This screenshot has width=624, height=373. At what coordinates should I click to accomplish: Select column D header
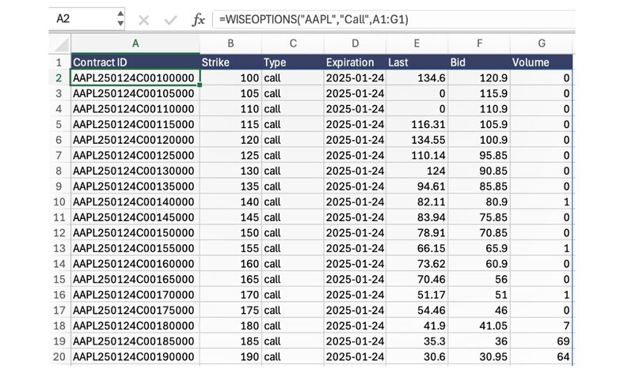[x=354, y=43]
